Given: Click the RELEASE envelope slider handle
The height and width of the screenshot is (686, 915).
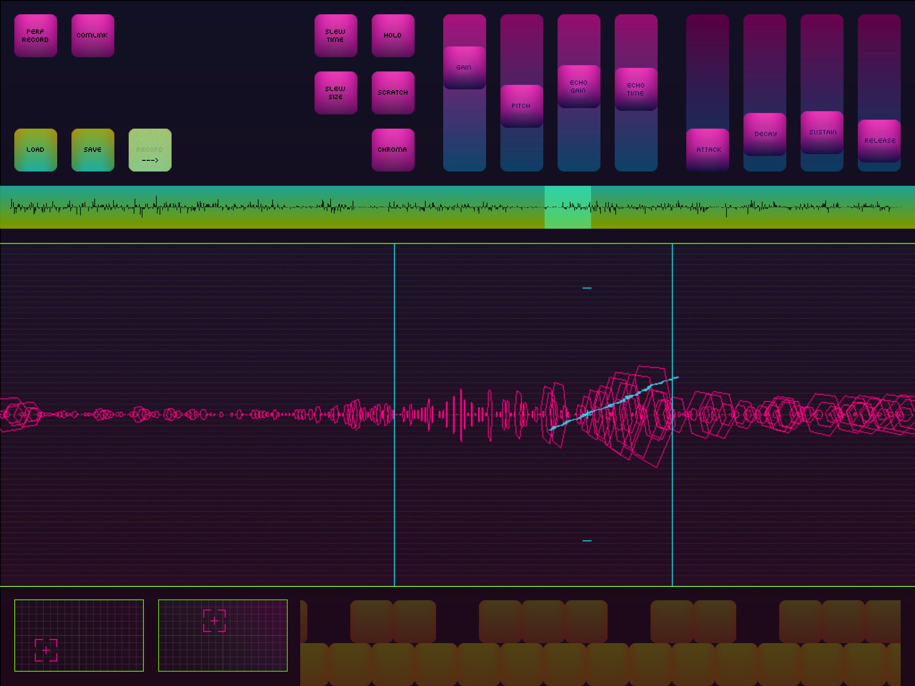Looking at the screenshot, I should (879, 141).
